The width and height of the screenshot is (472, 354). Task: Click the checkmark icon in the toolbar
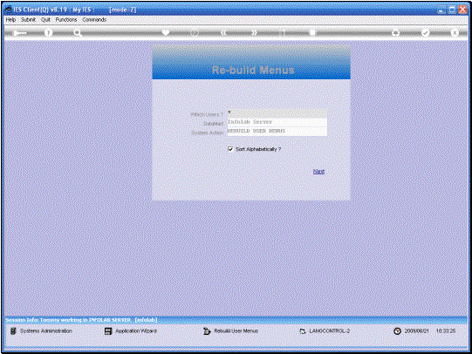tap(425, 32)
